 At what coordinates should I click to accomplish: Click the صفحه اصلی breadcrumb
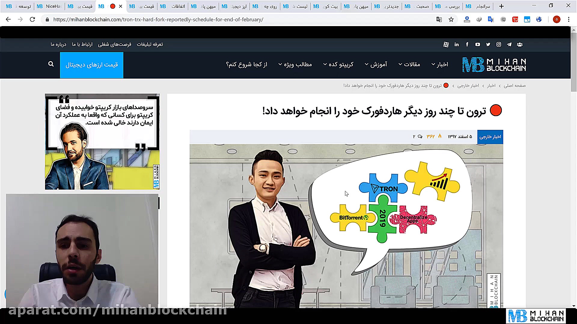(514, 86)
